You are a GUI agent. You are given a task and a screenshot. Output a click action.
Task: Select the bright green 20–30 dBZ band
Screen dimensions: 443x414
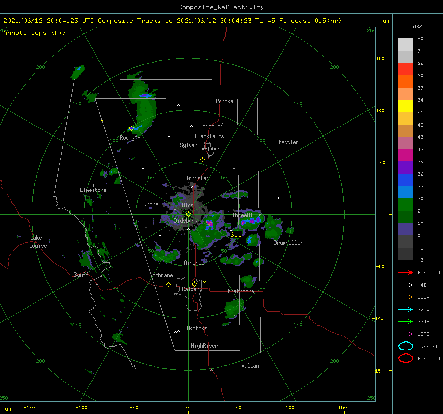(406, 204)
